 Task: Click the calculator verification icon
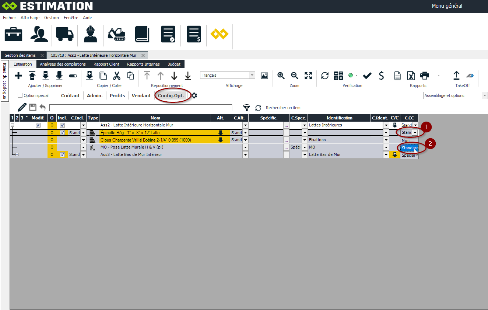click(x=338, y=76)
